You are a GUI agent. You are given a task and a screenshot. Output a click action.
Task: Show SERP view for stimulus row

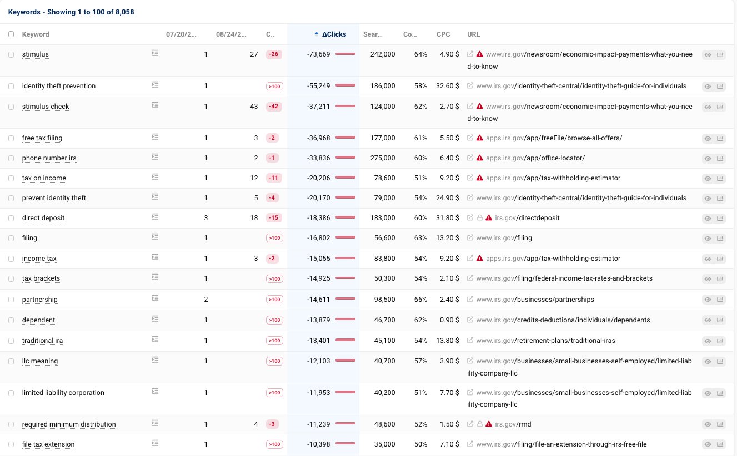pos(708,55)
